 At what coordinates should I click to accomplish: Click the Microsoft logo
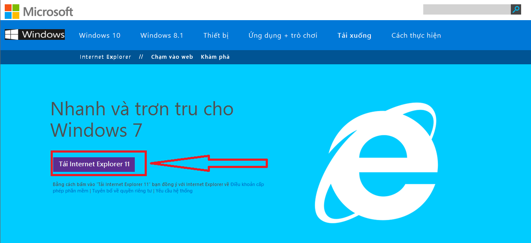pyautogui.click(x=39, y=12)
